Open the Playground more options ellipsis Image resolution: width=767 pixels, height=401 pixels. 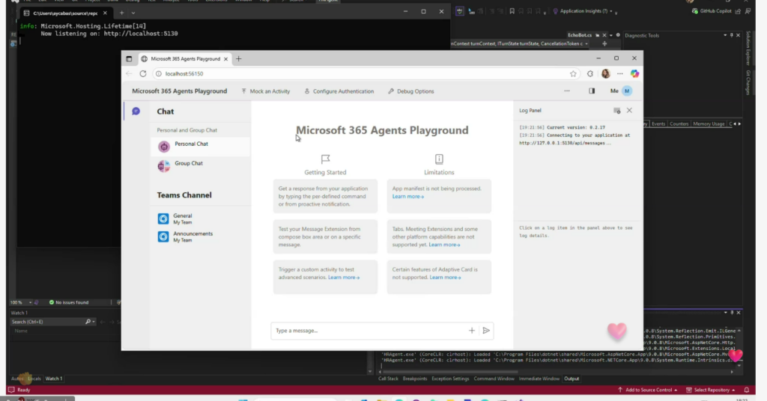point(567,91)
